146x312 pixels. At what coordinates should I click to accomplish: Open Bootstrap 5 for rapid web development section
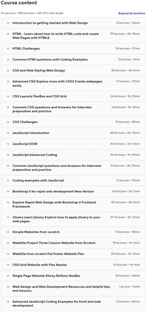(73, 191)
